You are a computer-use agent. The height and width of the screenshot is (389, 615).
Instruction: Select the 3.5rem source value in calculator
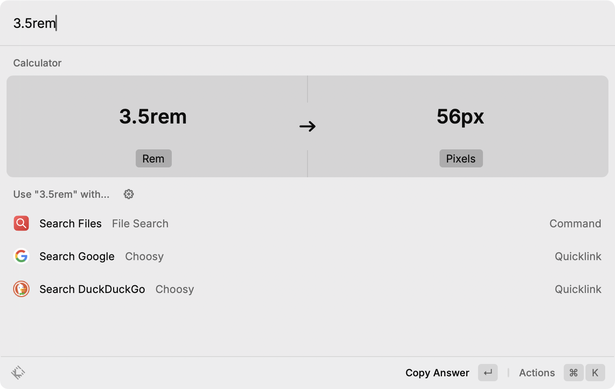[x=153, y=117]
